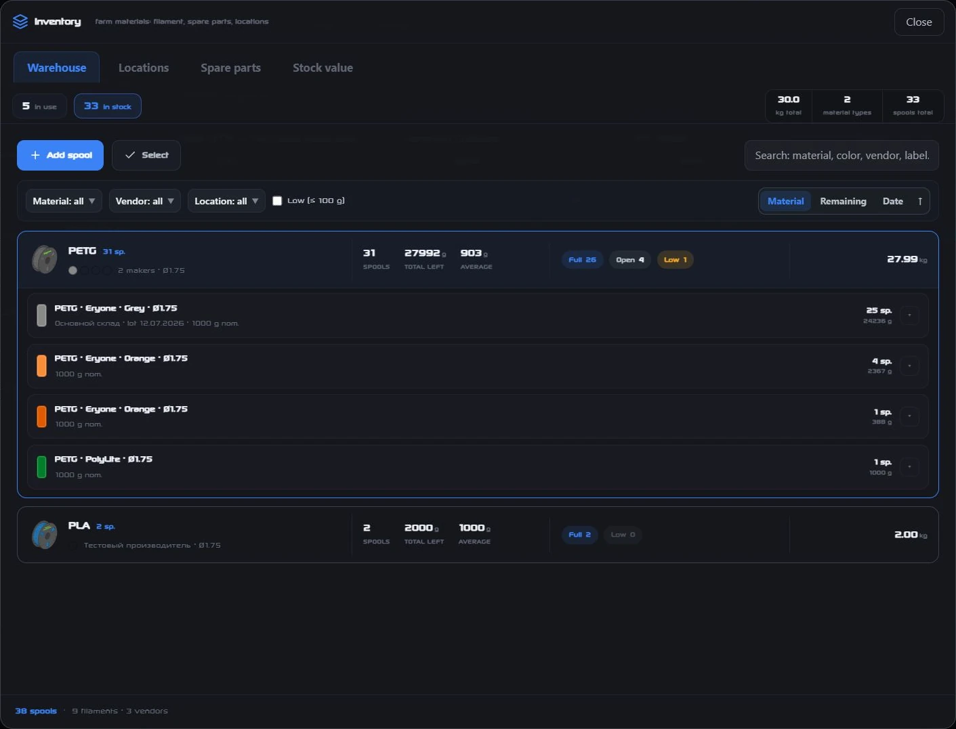The image size is (956, 729).
Task: Click the PETG '27.99 kg' total weight
Action: (907, 259)
